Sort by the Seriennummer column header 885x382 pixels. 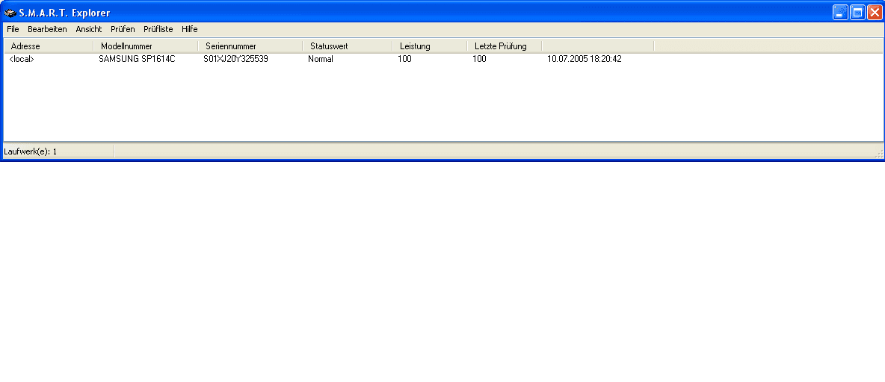[250, 46]
